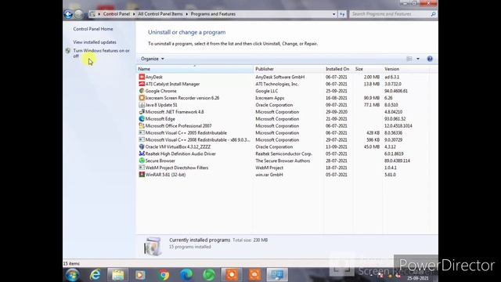Navigate to Control Panel breadcrumb
Viewport: 501px width, 282px height.
coord(117,14)
